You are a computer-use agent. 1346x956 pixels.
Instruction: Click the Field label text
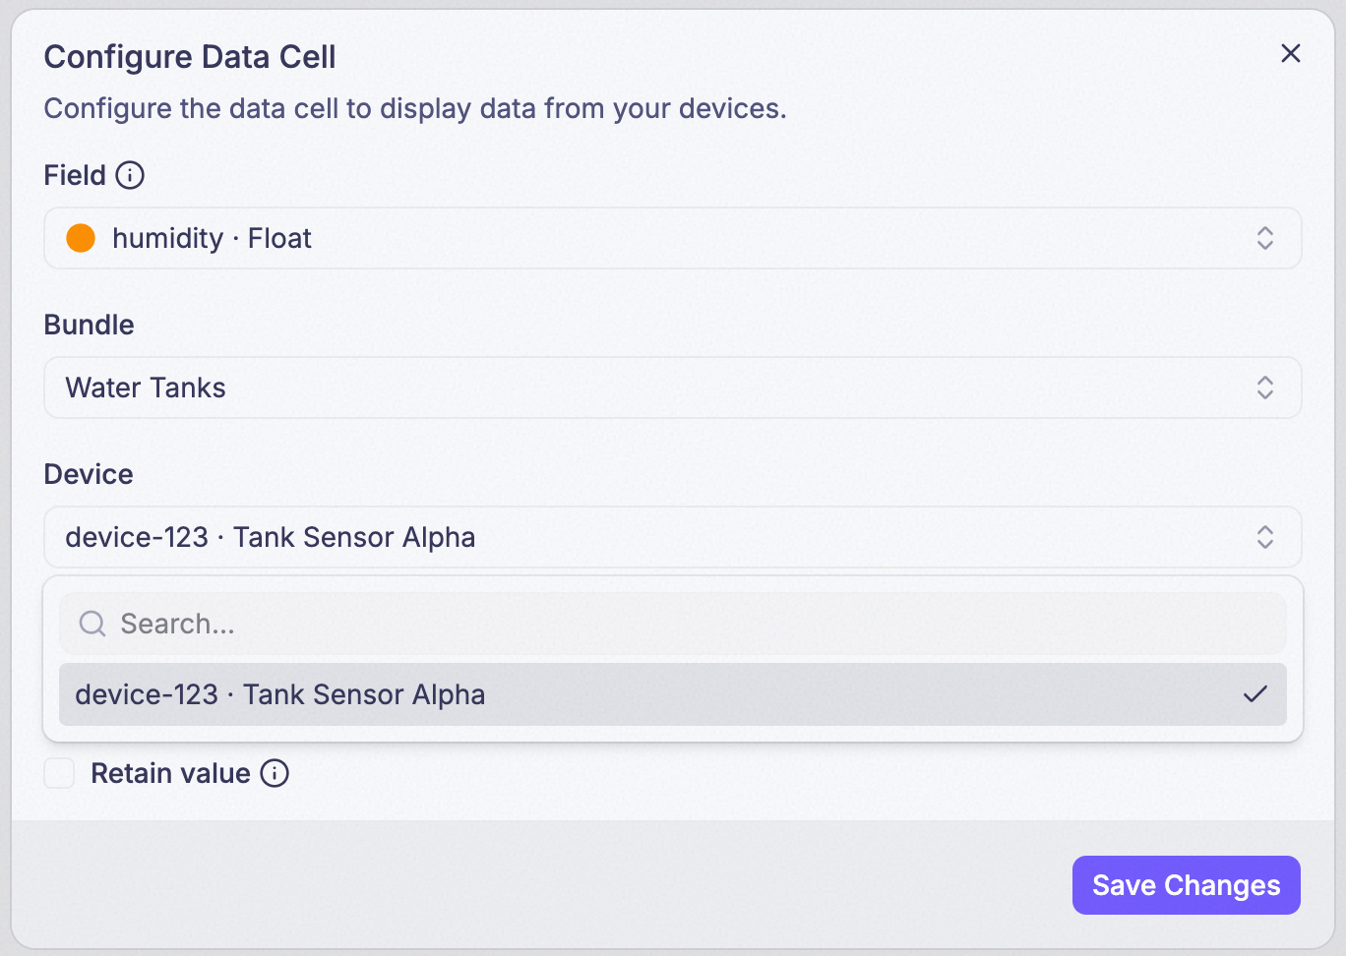(x=75, y=175)
